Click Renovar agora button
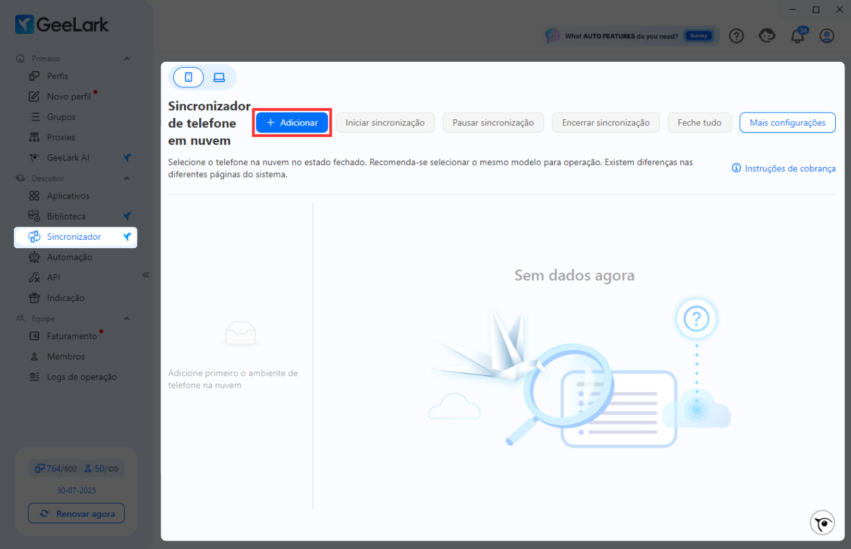This screenshot has width=851, height=549. click(76, 513)
